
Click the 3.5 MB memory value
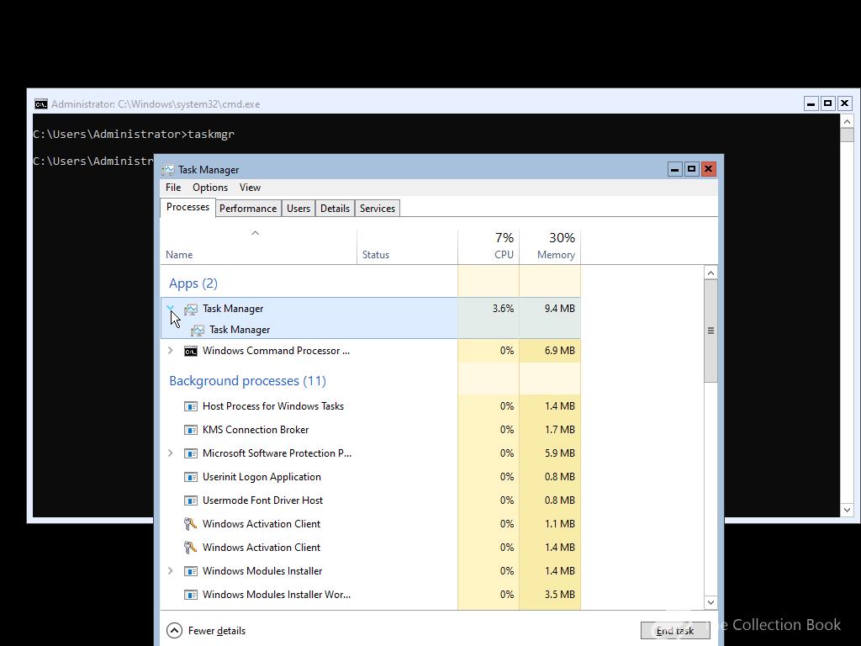tap(559, 595)
